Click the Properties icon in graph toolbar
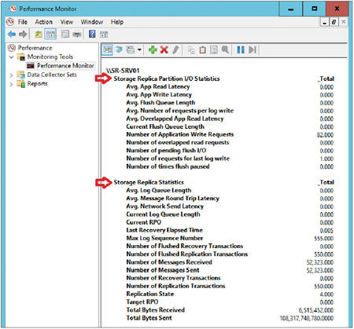Image resolution: width=354 pixels, height=329 pixels. click(x=214, y=49)
